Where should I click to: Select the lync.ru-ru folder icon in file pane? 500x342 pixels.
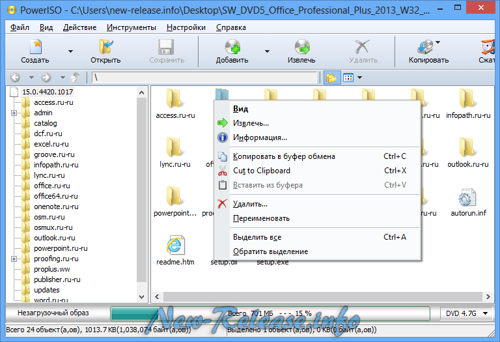click(174, 147)
